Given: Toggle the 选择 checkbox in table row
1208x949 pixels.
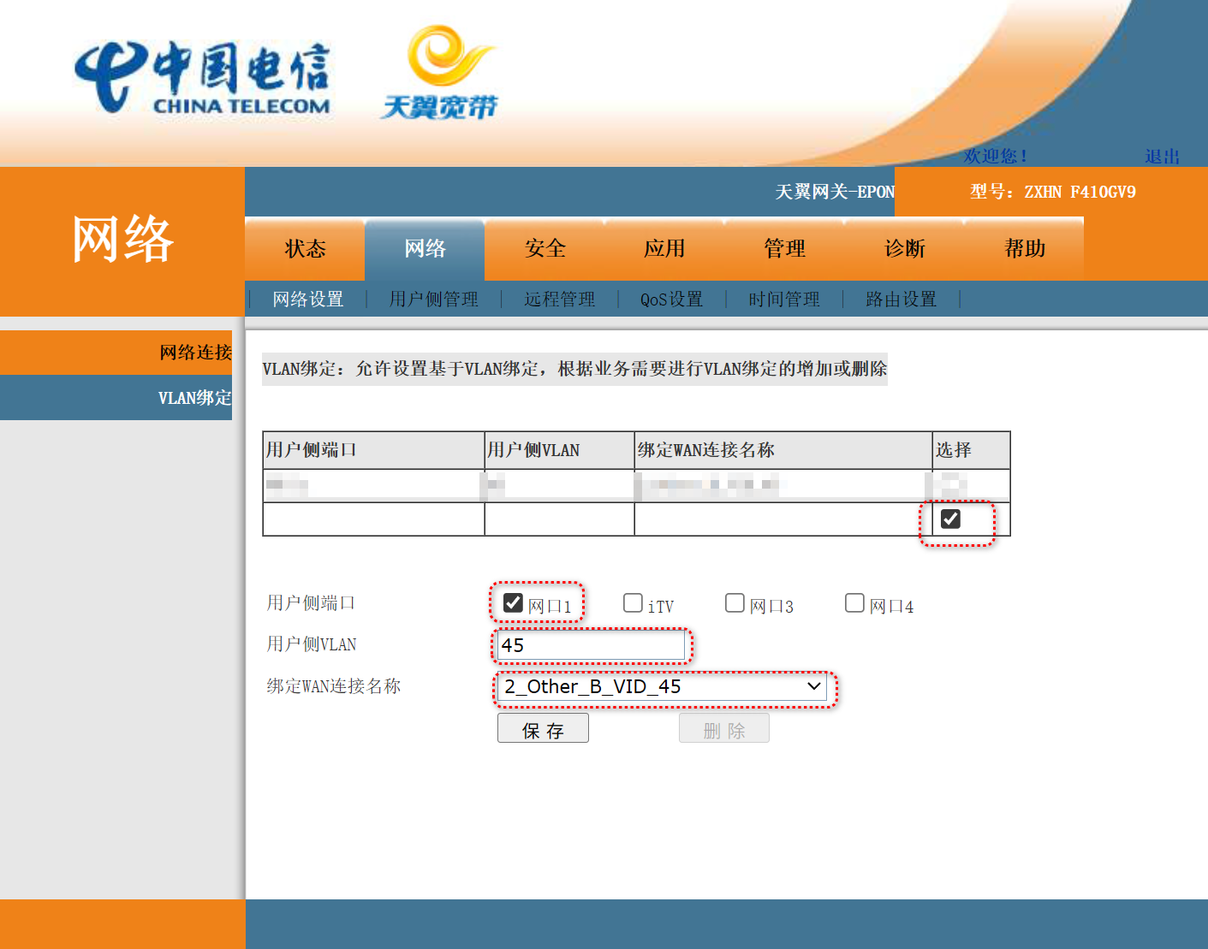Looking at the screenshot, I should click(950, 519).
